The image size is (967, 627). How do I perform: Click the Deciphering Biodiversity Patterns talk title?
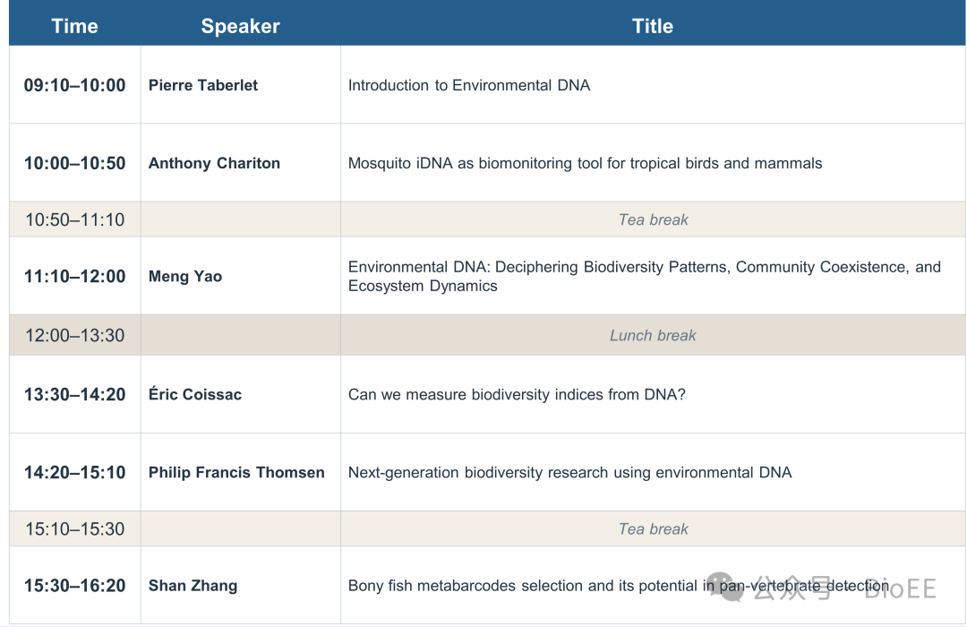click(645, 277)
